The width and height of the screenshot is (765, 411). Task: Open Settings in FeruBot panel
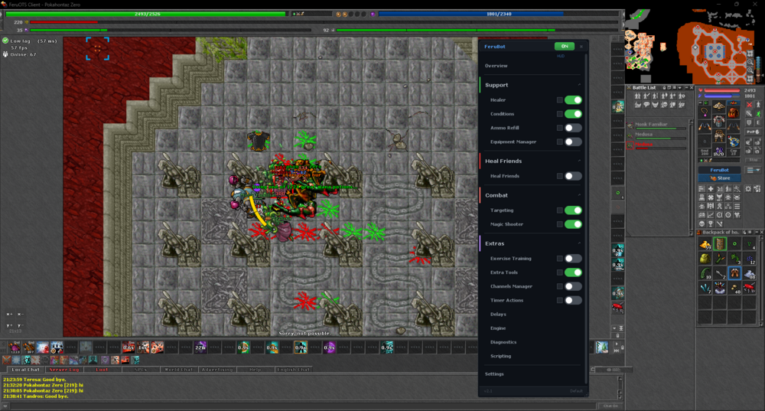494,374
